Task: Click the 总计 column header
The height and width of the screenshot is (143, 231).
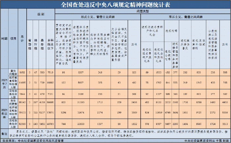Action: click(x=22, y=39)
